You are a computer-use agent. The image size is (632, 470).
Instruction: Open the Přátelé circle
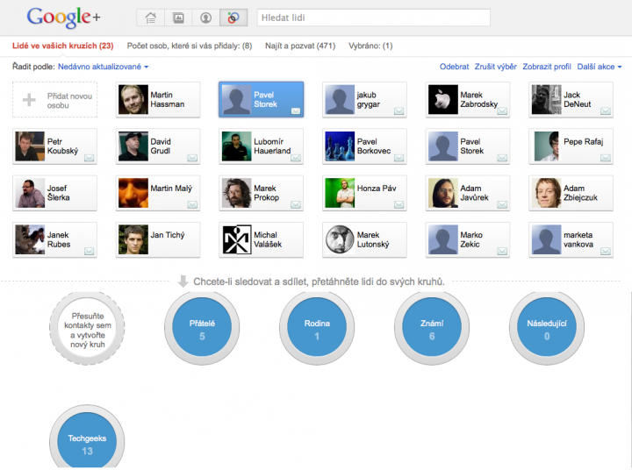[202, 329]
